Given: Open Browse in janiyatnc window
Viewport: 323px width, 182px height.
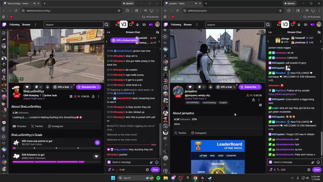Looking at the screenshot, I should tap(187, 25).
